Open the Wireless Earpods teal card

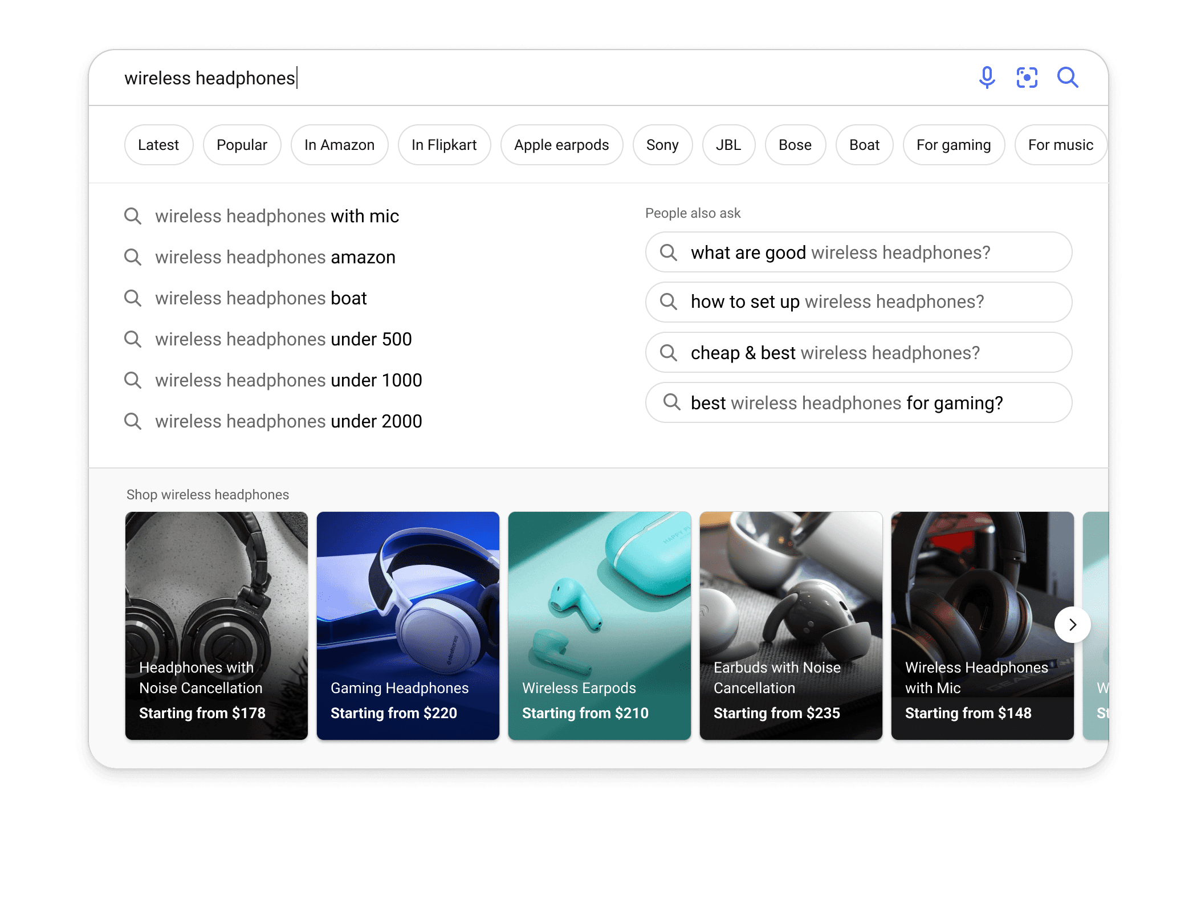(x=599, y=625)
